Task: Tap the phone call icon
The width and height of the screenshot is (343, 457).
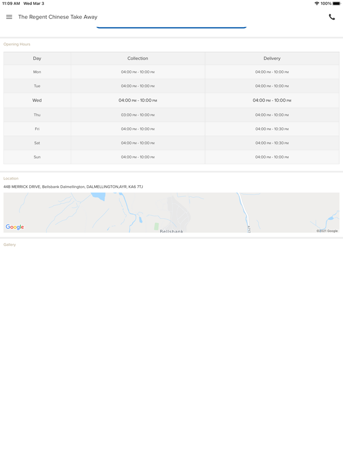Action: click(x=332, y=17)
